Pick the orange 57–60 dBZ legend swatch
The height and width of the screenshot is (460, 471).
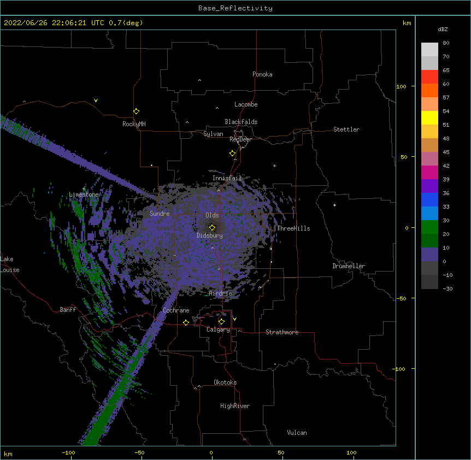429,90
